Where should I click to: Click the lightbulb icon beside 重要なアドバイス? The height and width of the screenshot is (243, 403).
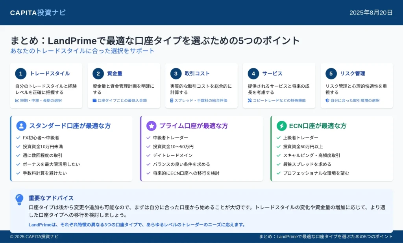[19, 200]
